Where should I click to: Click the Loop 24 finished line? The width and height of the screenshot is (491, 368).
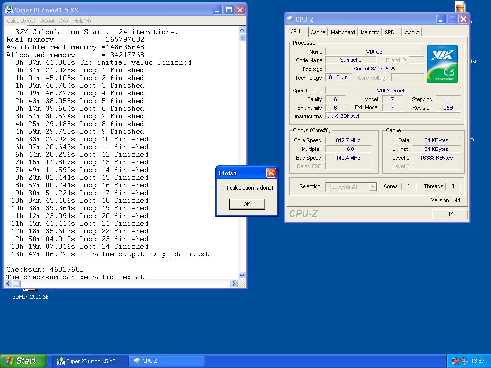[80, 247]
